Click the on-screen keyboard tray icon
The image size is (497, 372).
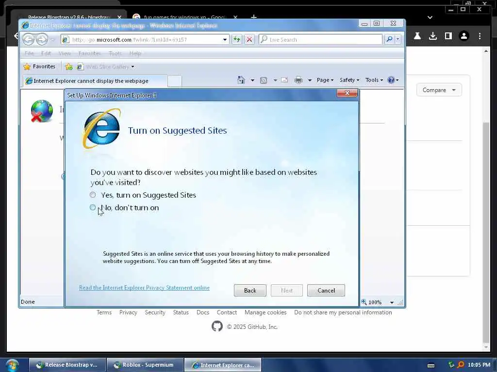pyautogui.click(x=431, y=365)
